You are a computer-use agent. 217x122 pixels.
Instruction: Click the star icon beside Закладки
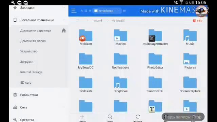15,7
